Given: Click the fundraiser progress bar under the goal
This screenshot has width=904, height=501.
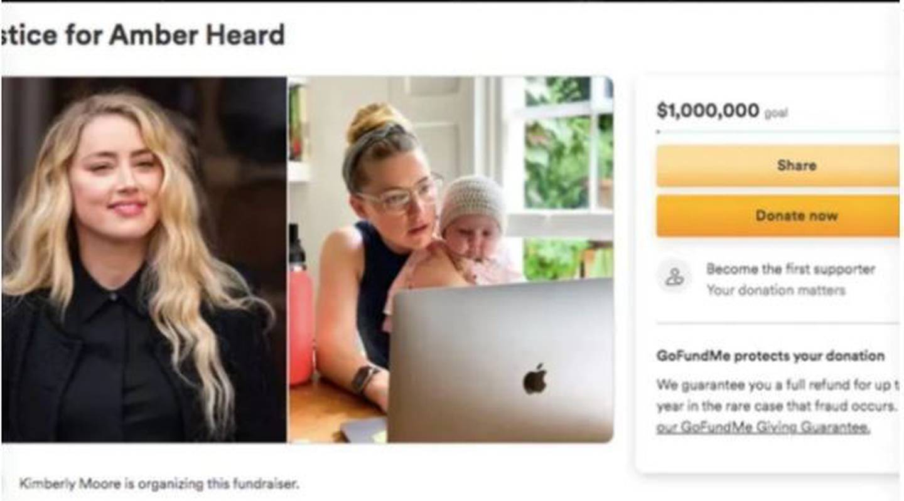Looking at the screenshot, I should tap(778, 132).
